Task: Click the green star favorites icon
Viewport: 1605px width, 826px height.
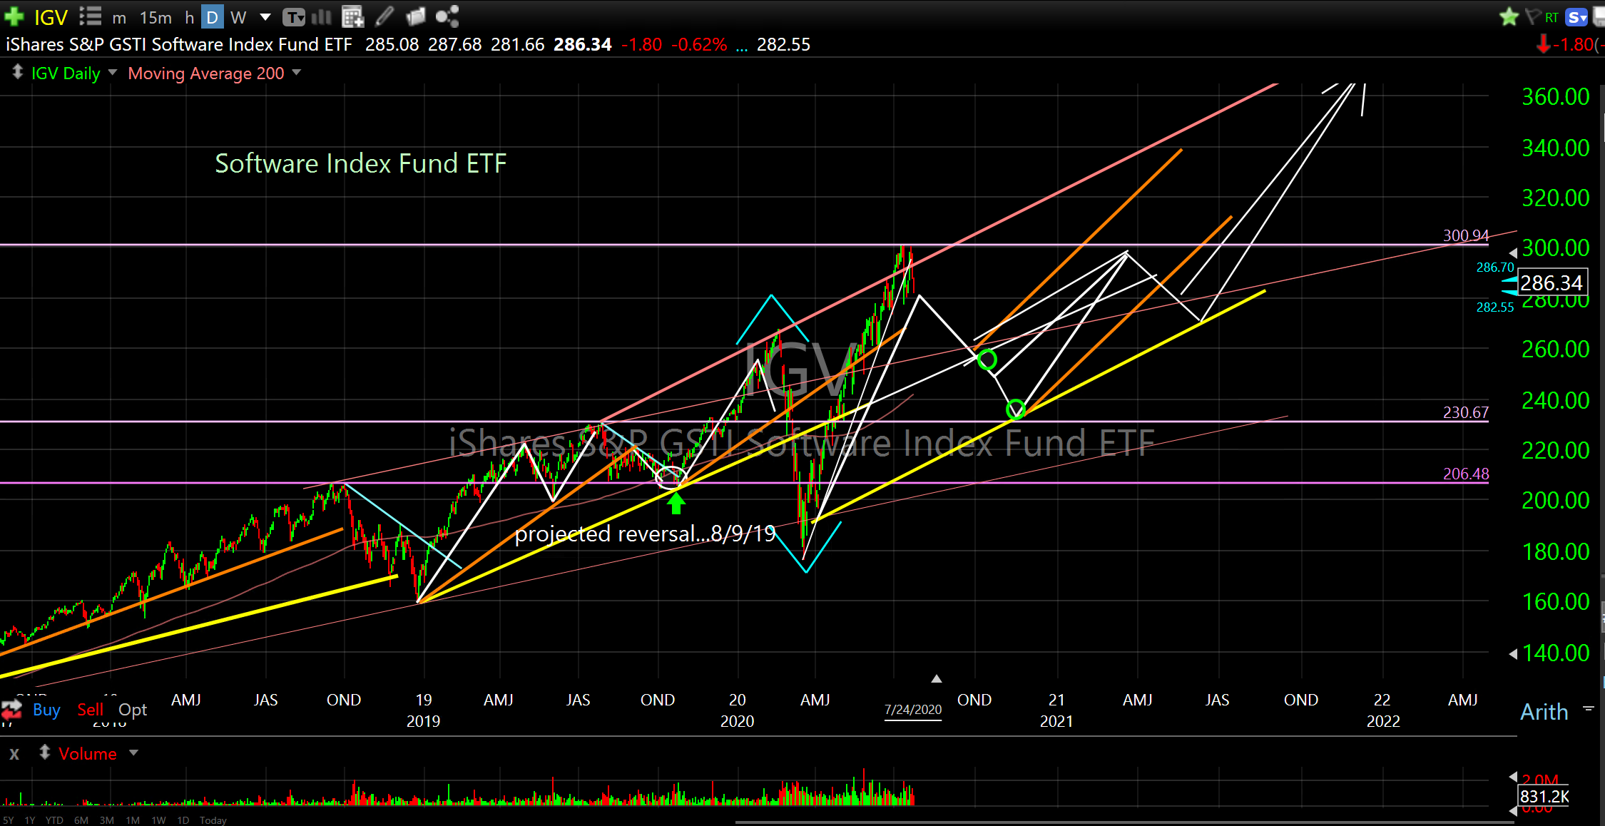Action: (x=1508, y=16)
